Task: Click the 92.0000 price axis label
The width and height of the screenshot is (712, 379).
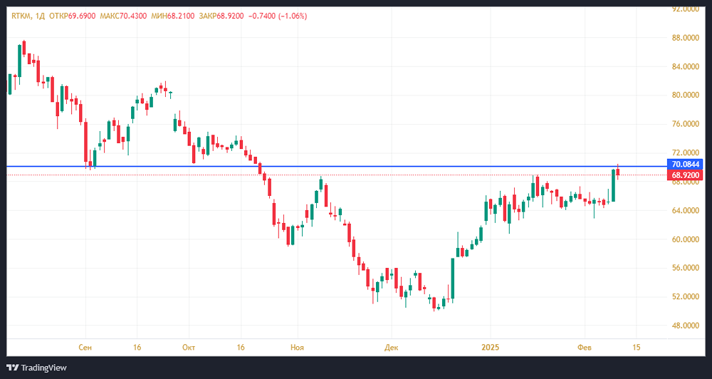Action: [685, 9]
